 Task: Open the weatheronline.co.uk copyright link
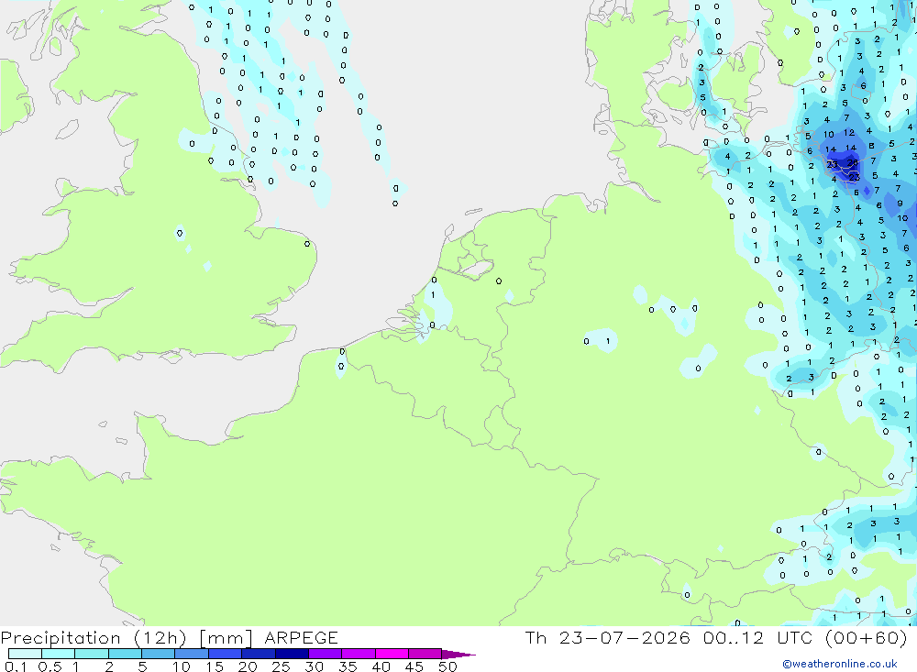(x=840, y=664)
